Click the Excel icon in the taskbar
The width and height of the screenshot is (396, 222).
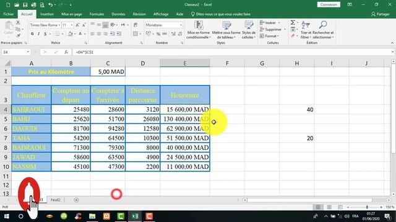(135, 216)
